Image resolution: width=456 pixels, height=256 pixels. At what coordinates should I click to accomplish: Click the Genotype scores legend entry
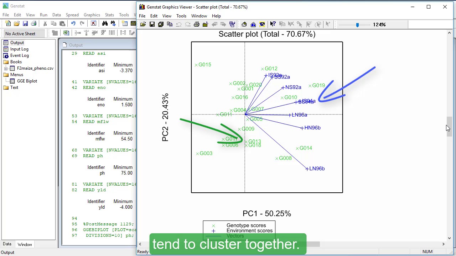tap(246, 225)
